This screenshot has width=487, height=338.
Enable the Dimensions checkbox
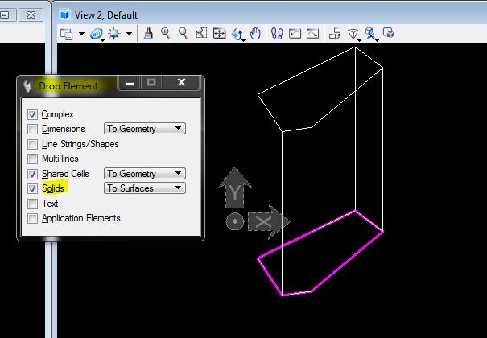pos(32,129)
